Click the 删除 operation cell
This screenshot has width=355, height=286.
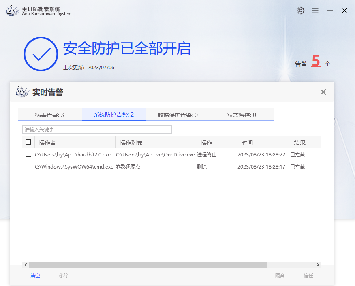202,167
